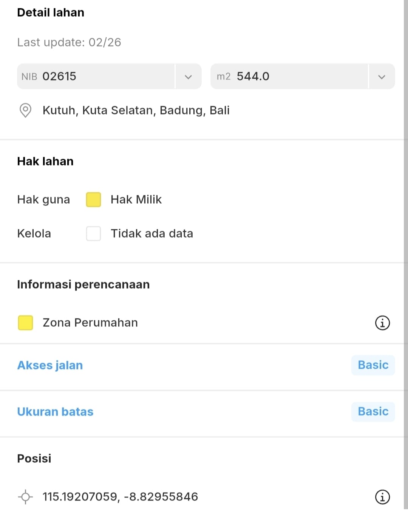Click the yellow Zona Perumahan swatch
408x516 pixels.
[x=25, y=323]
